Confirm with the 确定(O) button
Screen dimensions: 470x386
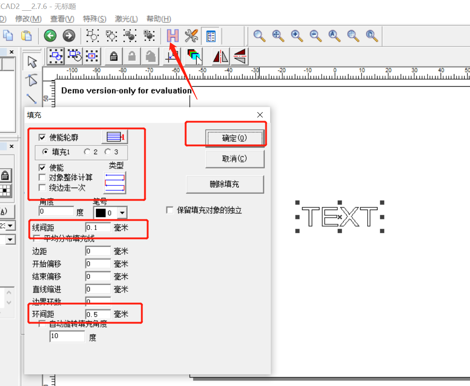click(x=235, y=138)
